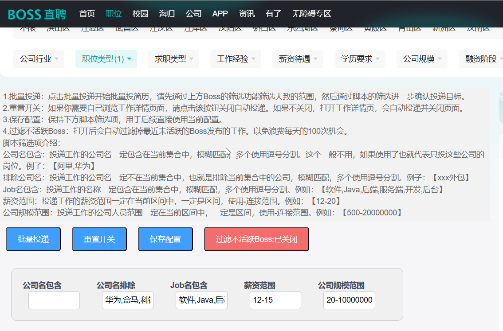Expand the 公司行业 filter dropdown
Image resolution: width=503 pixels, height=331 pixels.
tap(39, 59)
